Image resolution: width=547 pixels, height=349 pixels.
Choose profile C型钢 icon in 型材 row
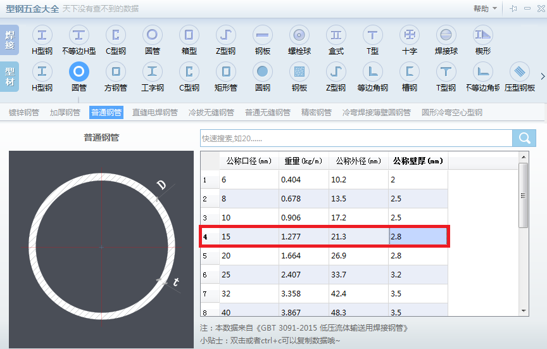pos(189,72)
